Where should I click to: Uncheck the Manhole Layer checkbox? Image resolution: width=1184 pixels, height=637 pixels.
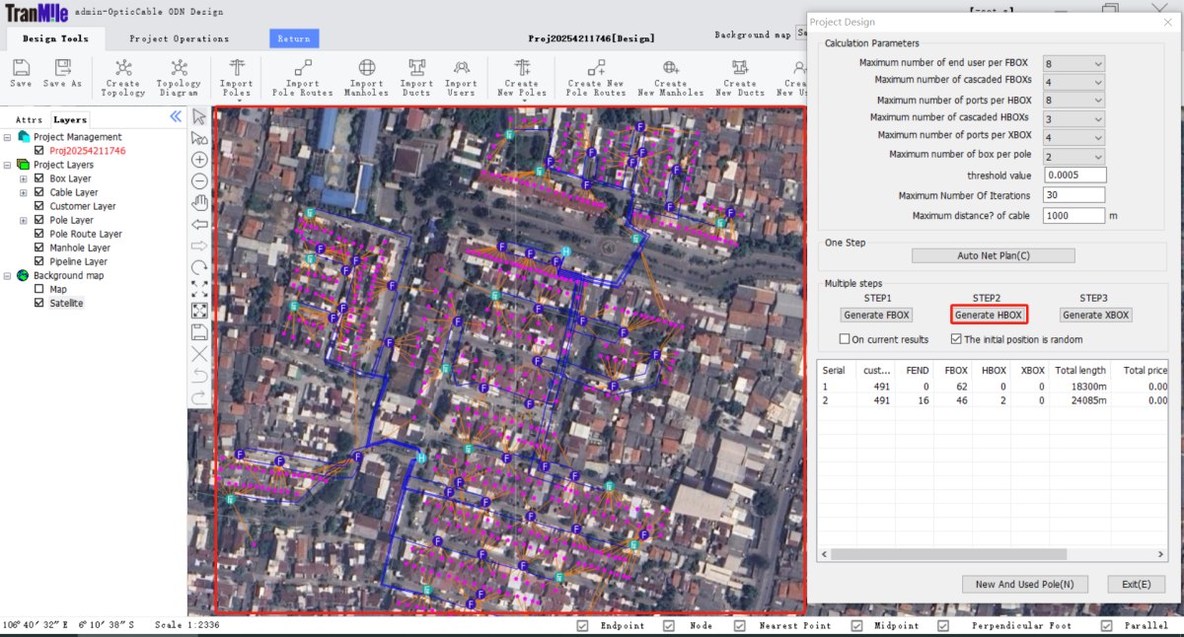pyautogui.click(x=39, y=248)
